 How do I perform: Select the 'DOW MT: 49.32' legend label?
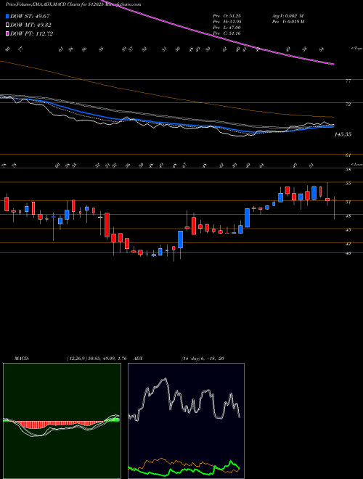click(x=30, y=25)
